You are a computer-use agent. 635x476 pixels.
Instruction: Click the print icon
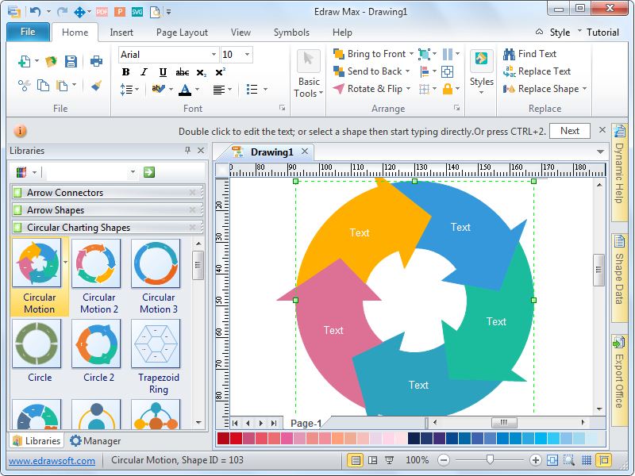(x=97, y=60)
